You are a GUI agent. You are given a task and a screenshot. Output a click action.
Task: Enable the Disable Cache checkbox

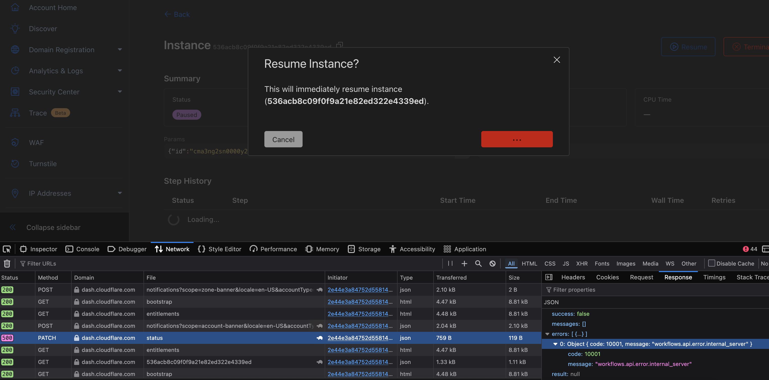711,263
